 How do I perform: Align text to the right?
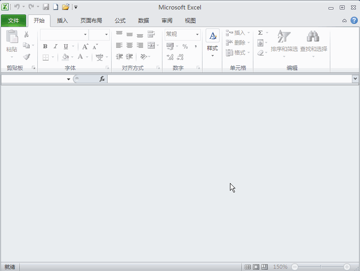(140, 46)
